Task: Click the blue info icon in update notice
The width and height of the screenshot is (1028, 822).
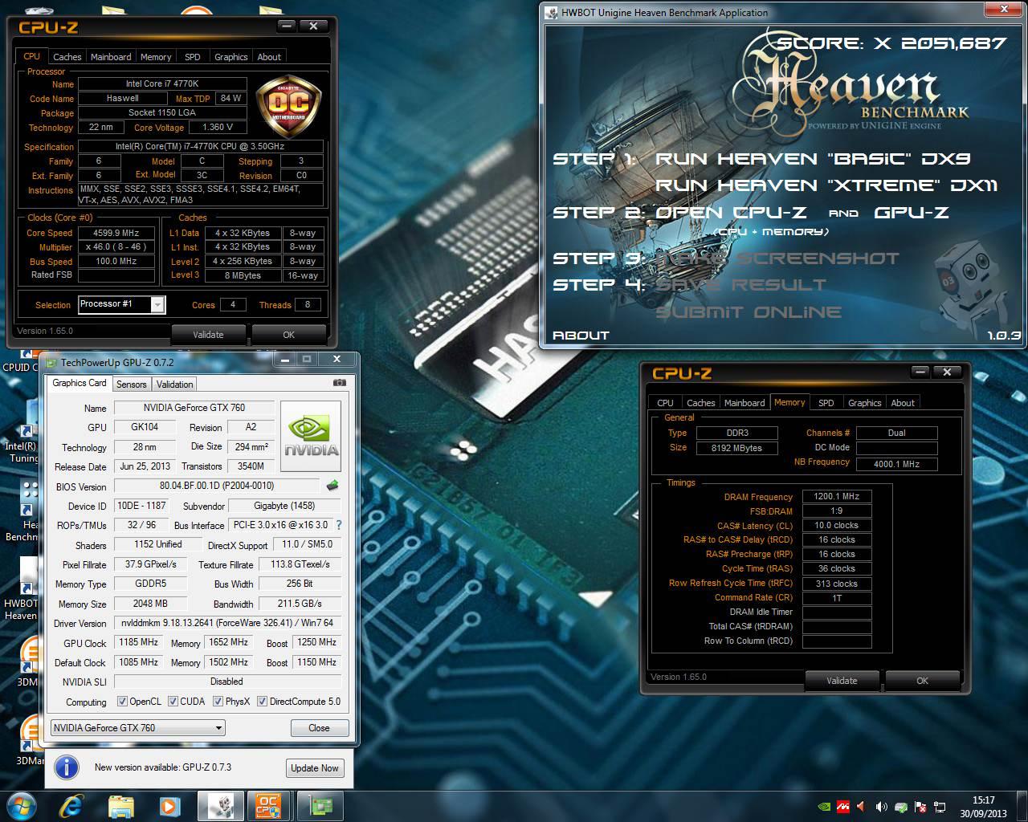Action: (x=67, y=767)
